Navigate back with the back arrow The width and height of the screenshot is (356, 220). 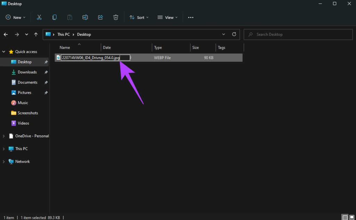pyautogui.click(x=6, y=34)
